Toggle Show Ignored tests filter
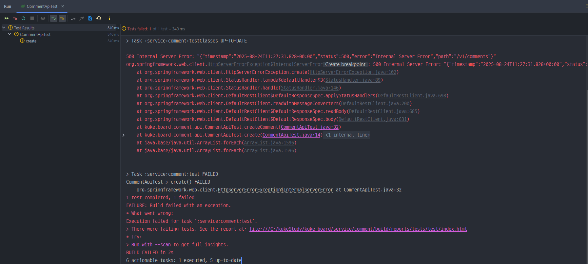The width and height of the screenshot is (588, 264). 62,18
